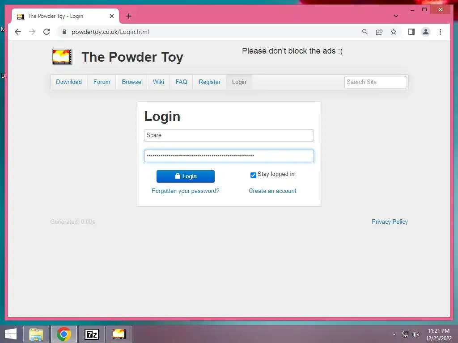This screenshot has height=343, width=458.
Task: Maximize the Chrome window
Action: [424, 10]
